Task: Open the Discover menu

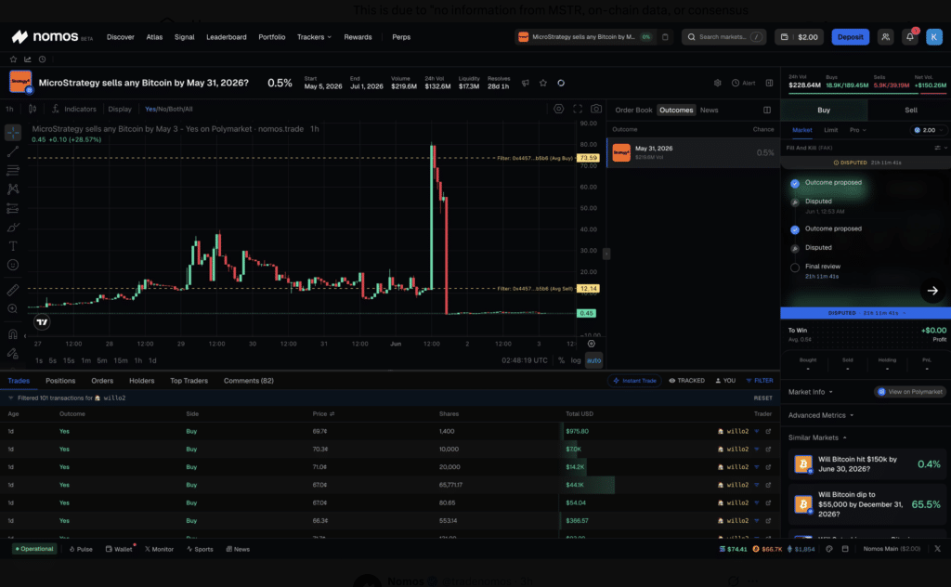Action: pyautogui.click(x=121, y=37)
